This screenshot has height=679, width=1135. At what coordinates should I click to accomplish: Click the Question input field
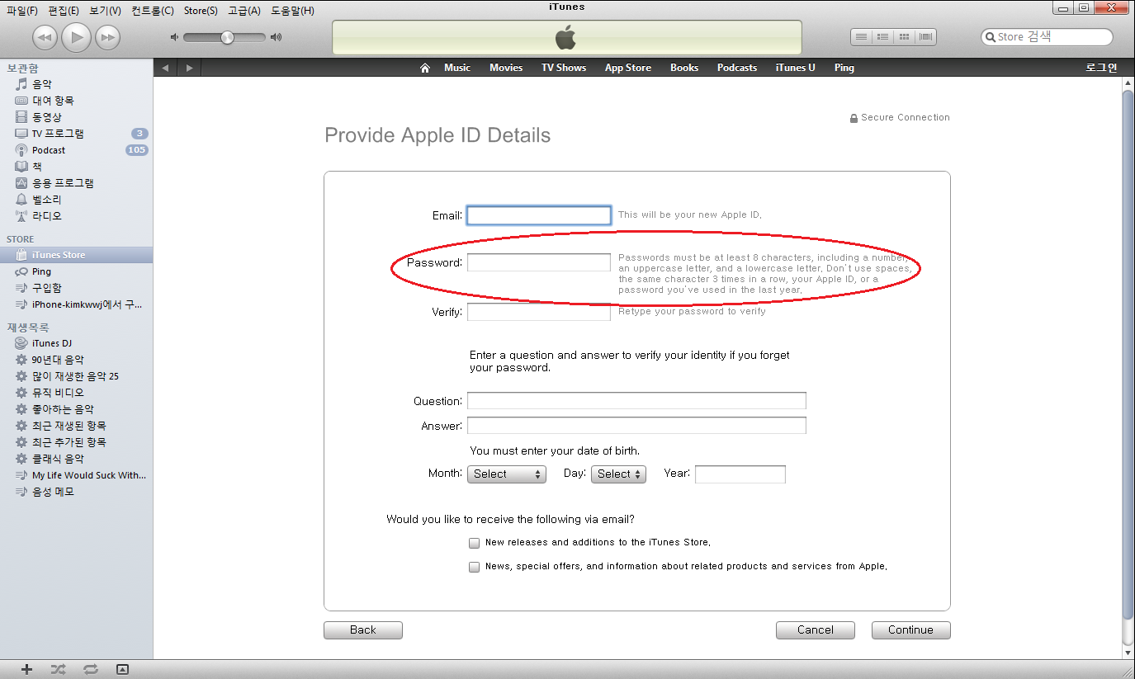(636, 401)
